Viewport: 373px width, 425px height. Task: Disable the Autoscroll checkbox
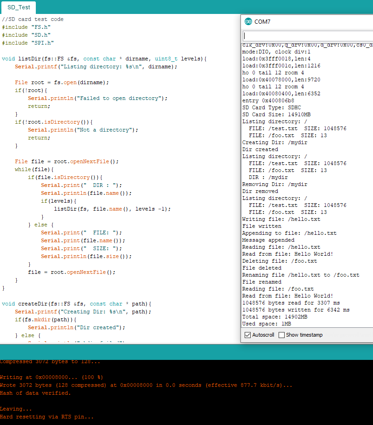click(247, 335)
